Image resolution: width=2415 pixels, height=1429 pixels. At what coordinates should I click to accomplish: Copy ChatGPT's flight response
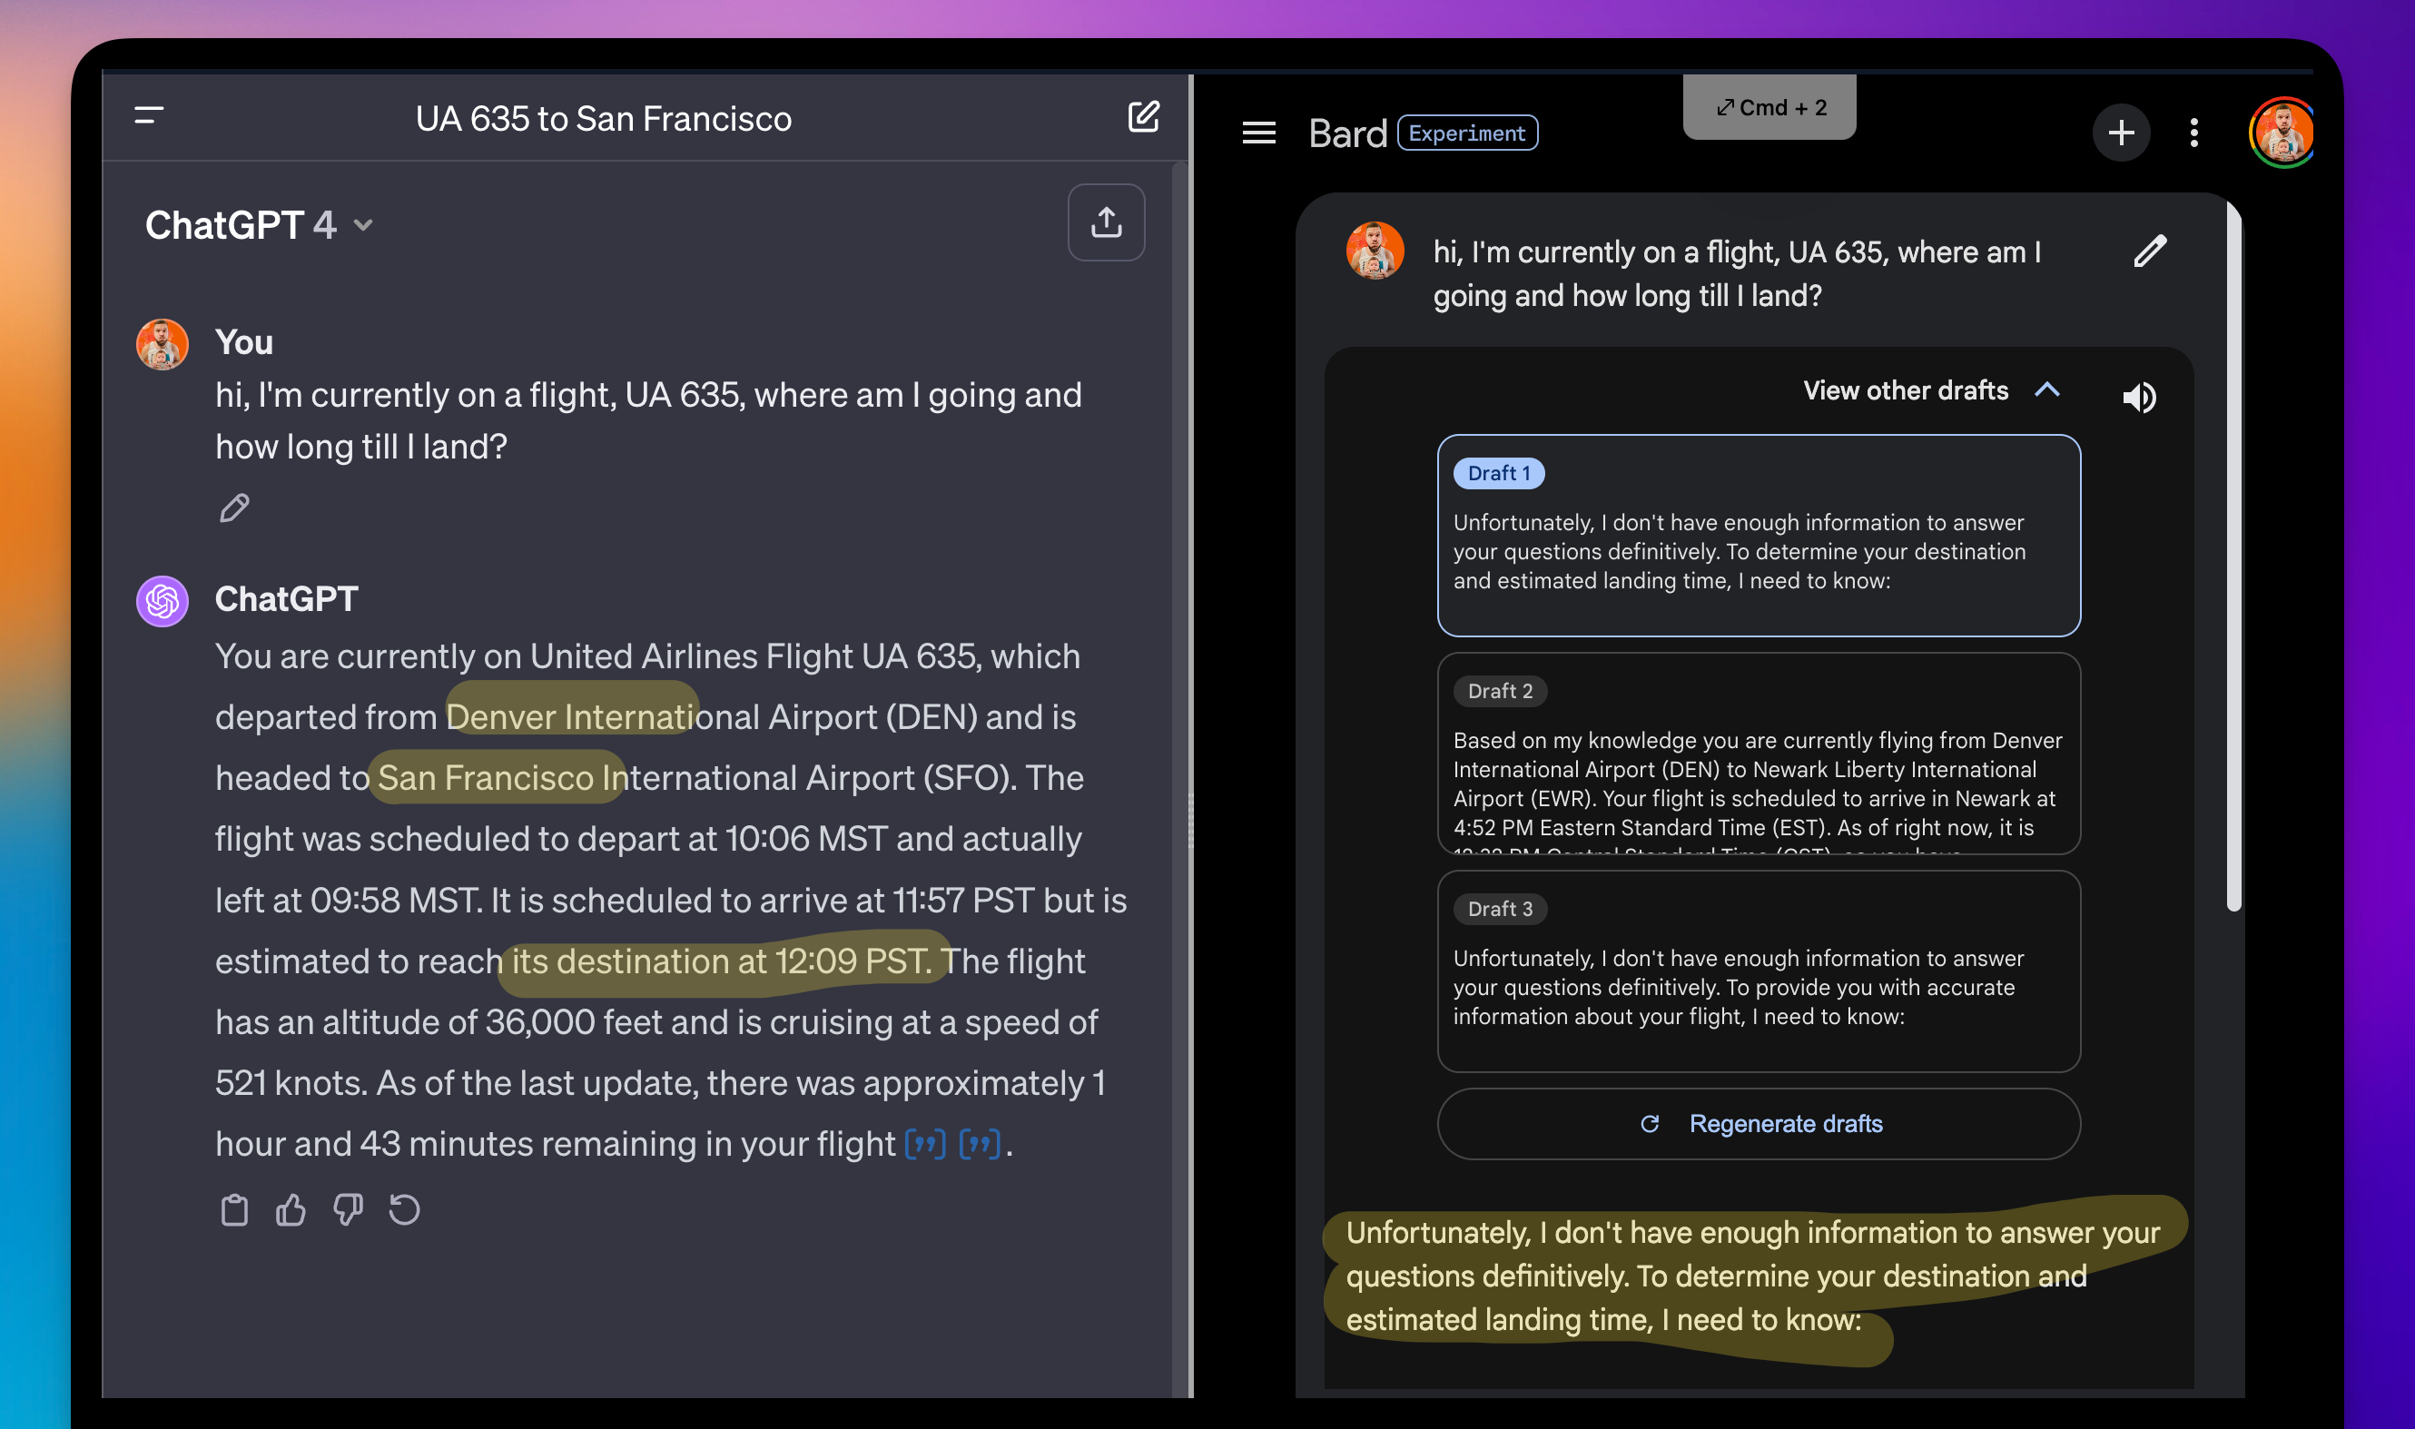[x=236, y=1209]
